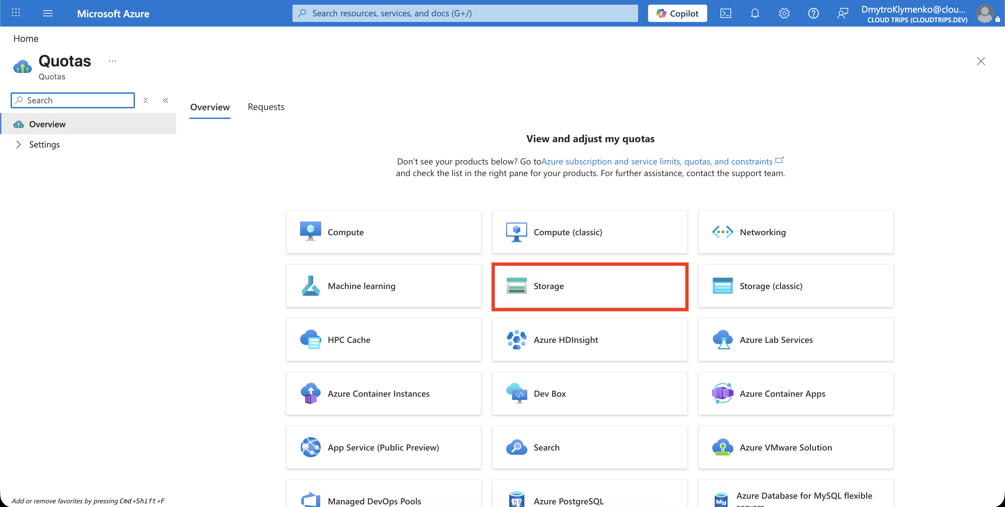Open Azure Lab Services quotas

coord(796,340)
